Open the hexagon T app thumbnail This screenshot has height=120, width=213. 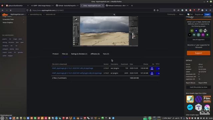coord(198,107)
